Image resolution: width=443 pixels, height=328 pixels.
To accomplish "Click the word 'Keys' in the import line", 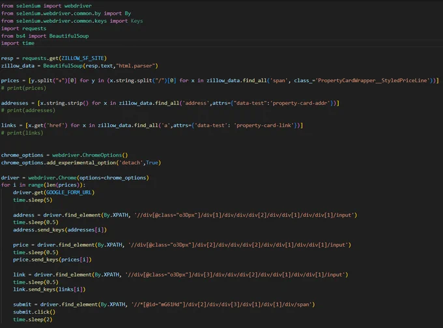I will (x=137, y=21).
